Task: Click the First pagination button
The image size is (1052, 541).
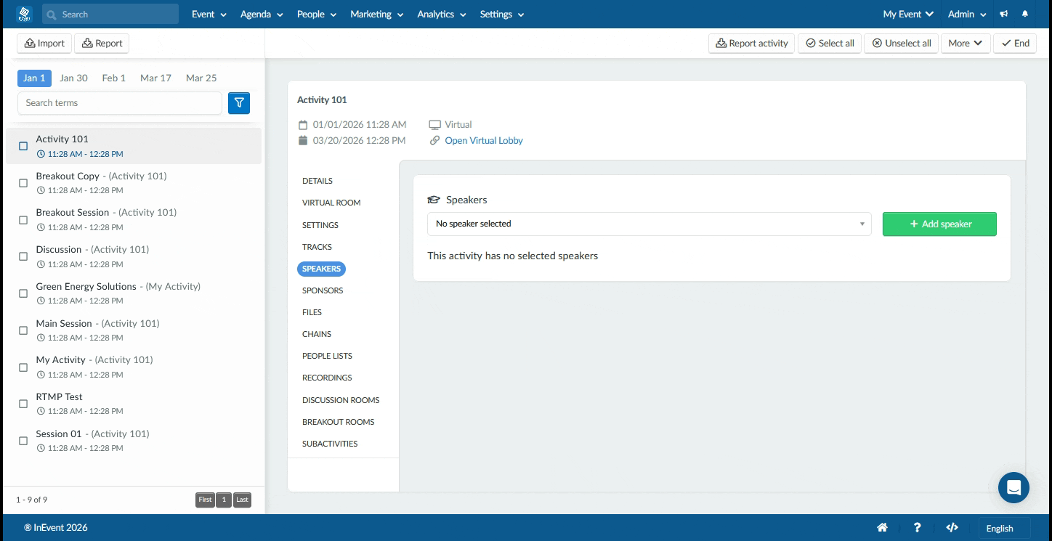Action: 205,500
